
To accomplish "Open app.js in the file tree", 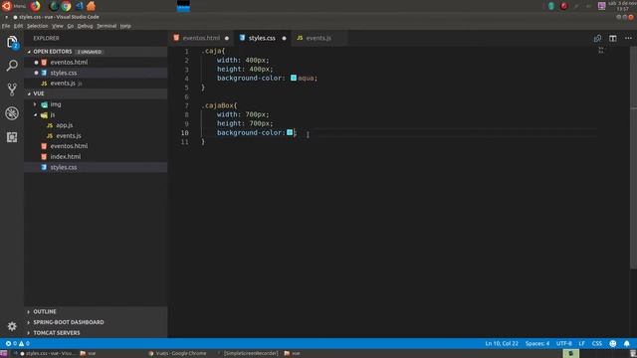I will point(64,125).
